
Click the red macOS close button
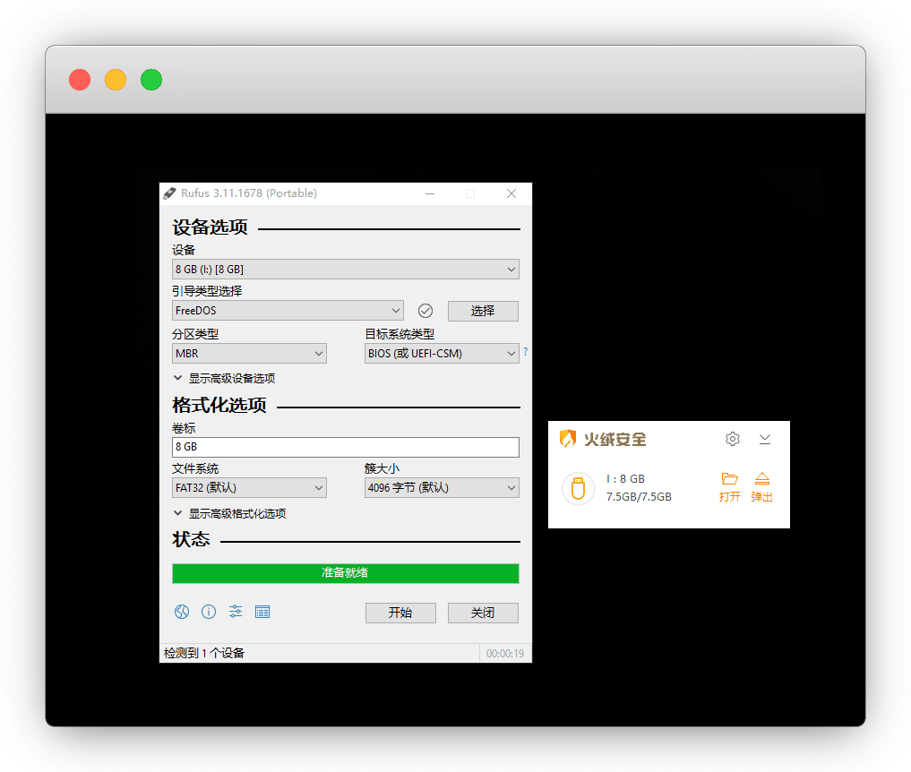pyautogui.click(x=80, y=80)
